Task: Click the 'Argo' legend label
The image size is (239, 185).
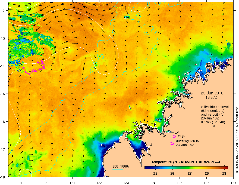Action: pos(181,136)
